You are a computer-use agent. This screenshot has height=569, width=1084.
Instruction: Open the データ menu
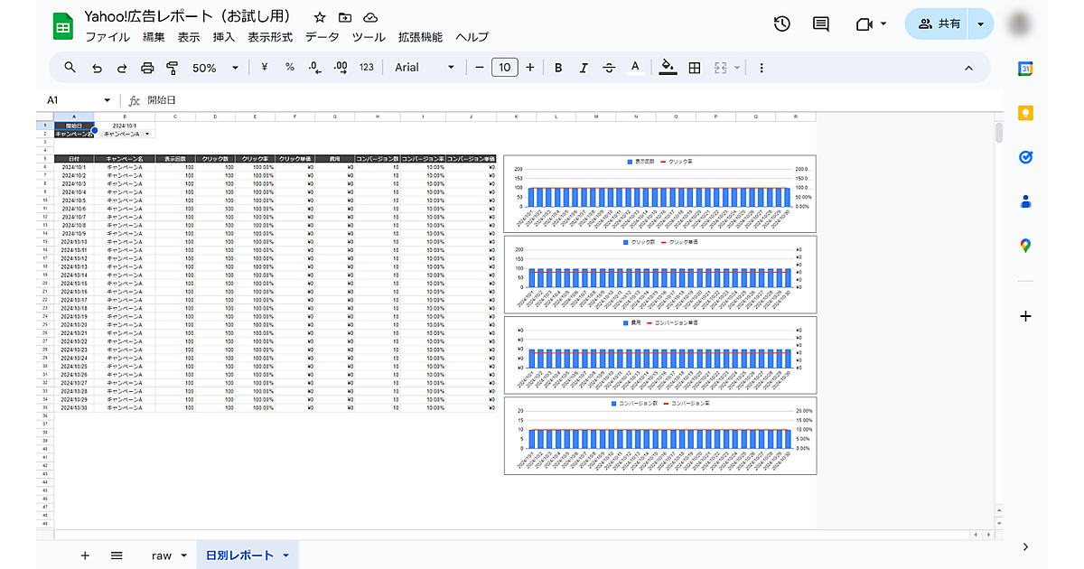322,37
